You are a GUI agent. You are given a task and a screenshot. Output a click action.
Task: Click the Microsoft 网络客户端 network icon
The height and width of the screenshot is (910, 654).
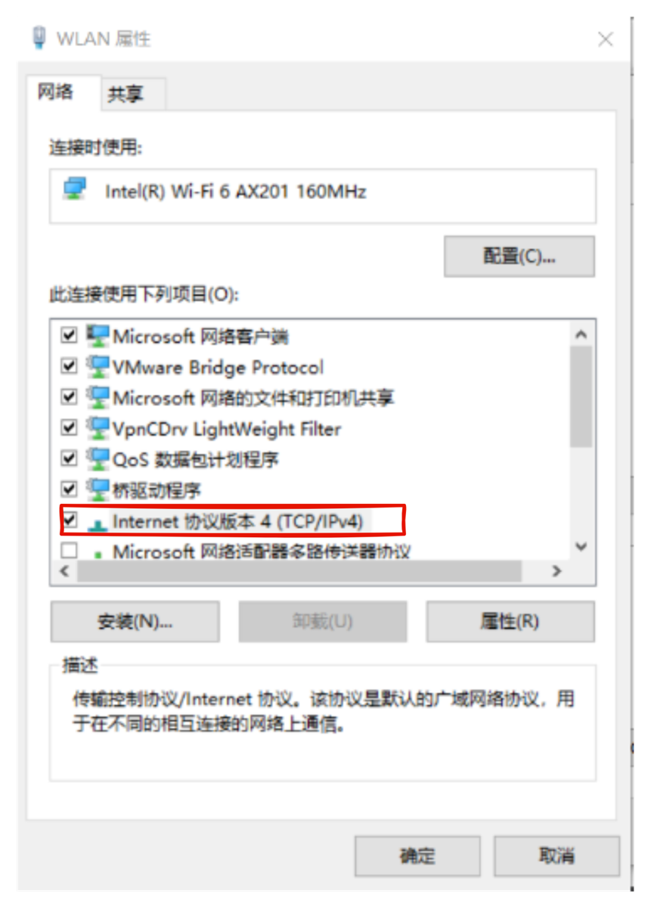coord(98,335)
